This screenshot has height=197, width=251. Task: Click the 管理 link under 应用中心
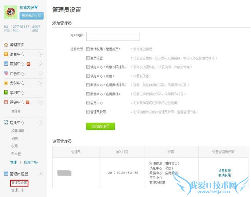click(13, 163)
